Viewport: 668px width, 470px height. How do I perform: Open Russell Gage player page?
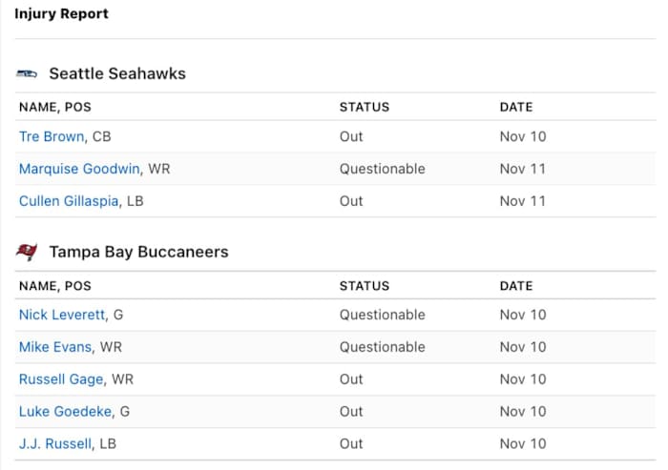(x=61, y=379)
